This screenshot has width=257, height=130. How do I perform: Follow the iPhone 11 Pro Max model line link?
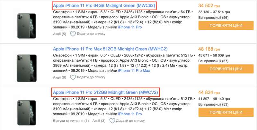point(134,70)
